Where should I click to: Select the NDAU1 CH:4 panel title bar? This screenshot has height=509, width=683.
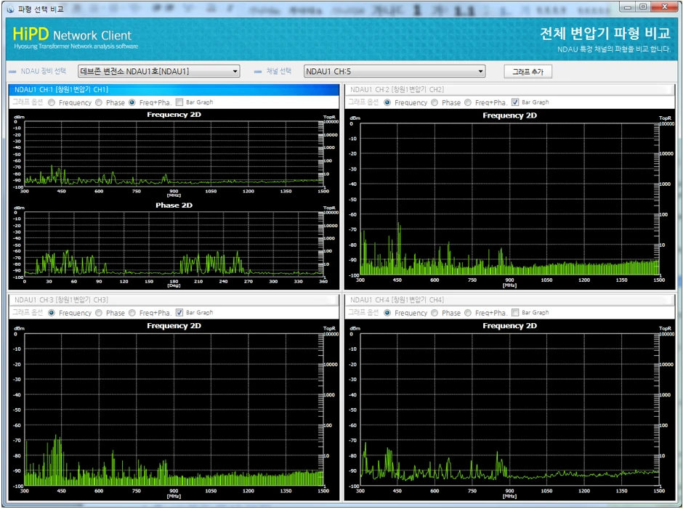tap(509, 300)
